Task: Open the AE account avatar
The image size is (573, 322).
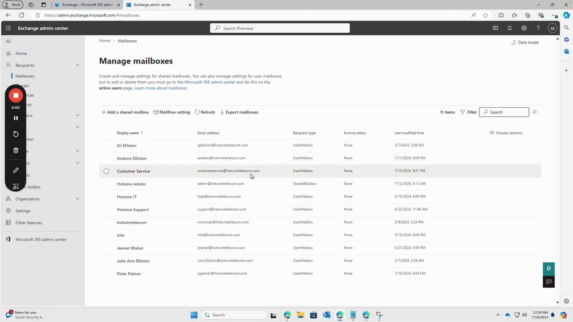Action: click(552, 28)
